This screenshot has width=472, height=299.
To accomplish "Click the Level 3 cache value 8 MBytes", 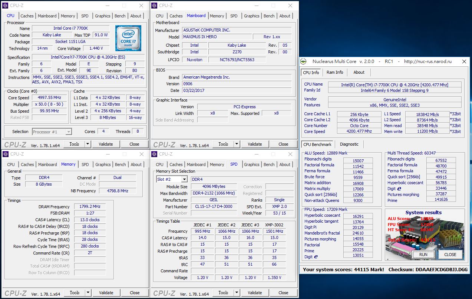I will (x=108, y=118).
